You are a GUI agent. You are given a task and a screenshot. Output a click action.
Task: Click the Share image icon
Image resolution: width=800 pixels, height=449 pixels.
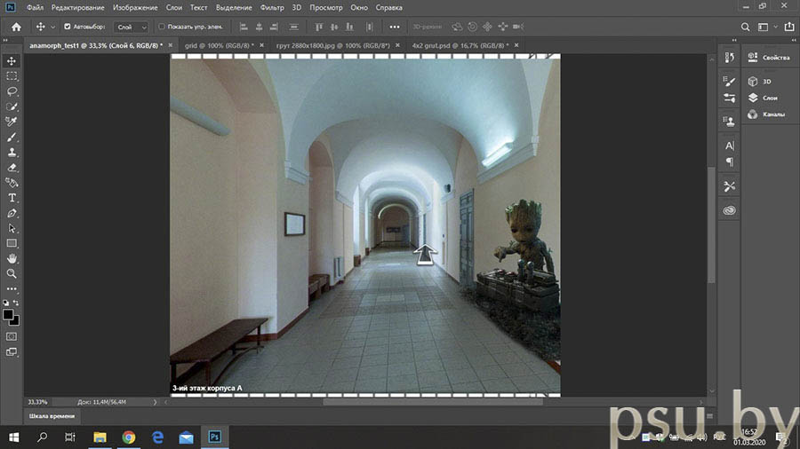pyautogui.click(x=789, y=27)
